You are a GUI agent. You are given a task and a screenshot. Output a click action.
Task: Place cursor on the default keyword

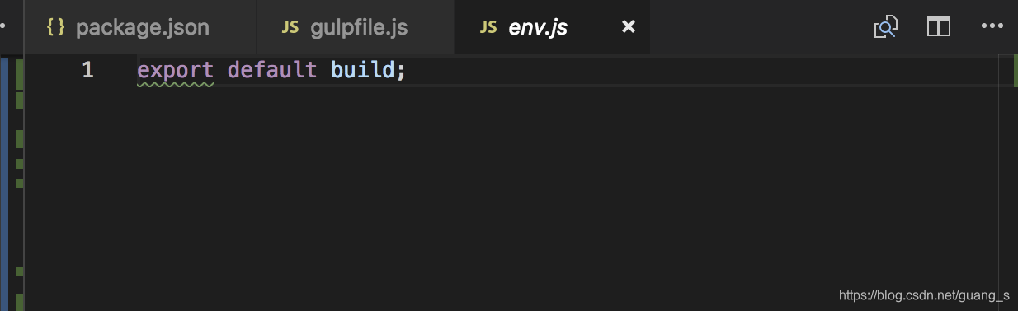tap(272, 70)
